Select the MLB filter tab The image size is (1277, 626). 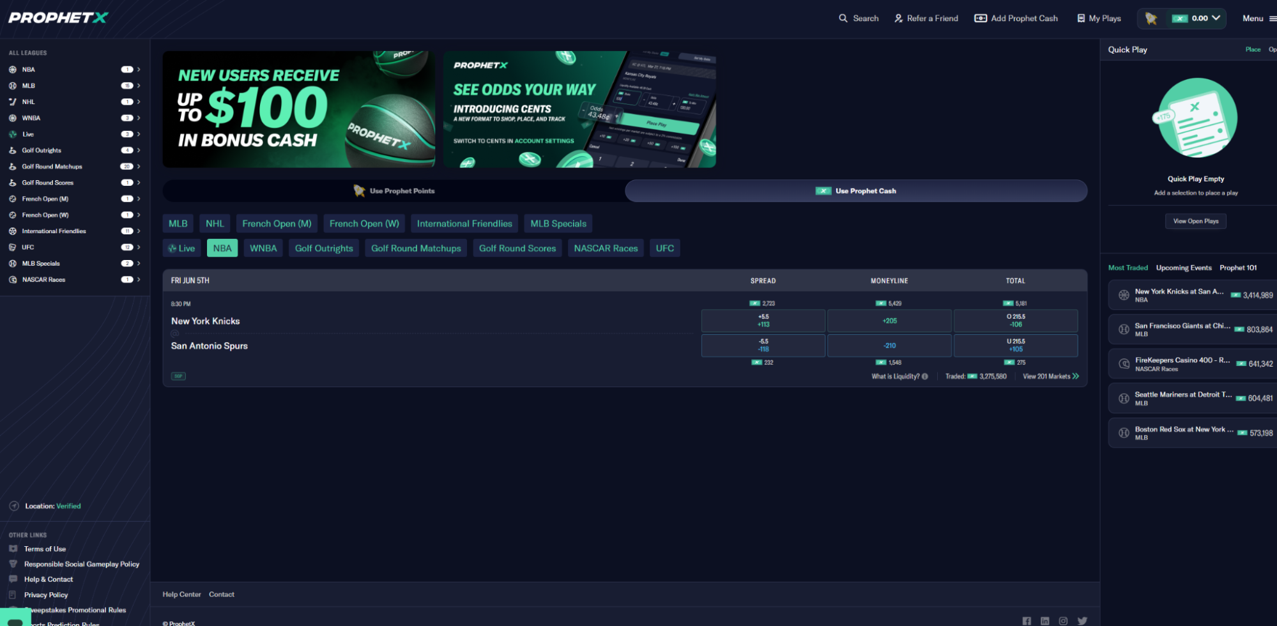click(x=178, y=224)
